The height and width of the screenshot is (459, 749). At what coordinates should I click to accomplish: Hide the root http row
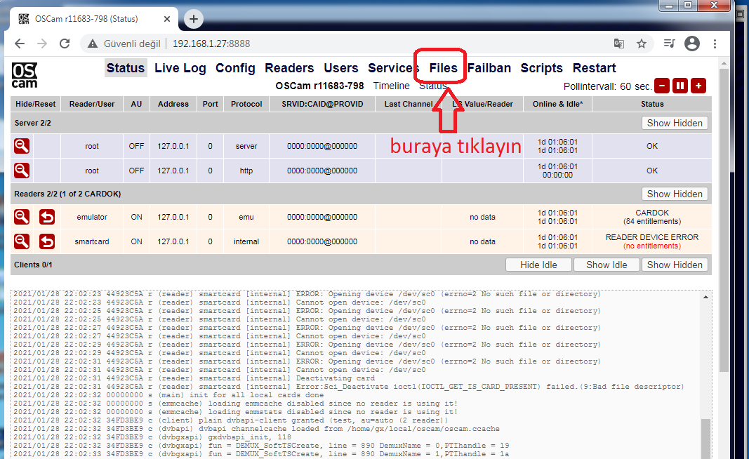[22, 171]
